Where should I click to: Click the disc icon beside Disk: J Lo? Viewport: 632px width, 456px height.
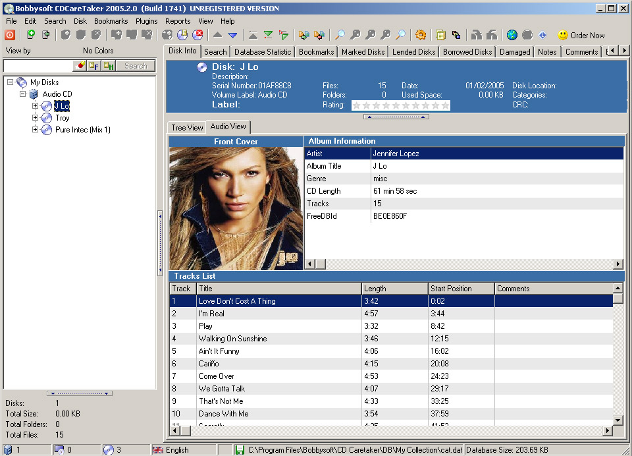(x=202, y=67)
